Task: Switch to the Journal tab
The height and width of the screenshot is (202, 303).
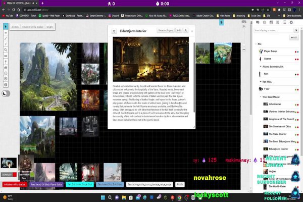Action: [271, 22]
